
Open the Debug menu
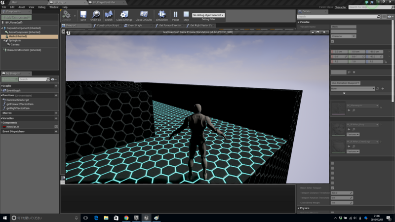pos(41,7)
